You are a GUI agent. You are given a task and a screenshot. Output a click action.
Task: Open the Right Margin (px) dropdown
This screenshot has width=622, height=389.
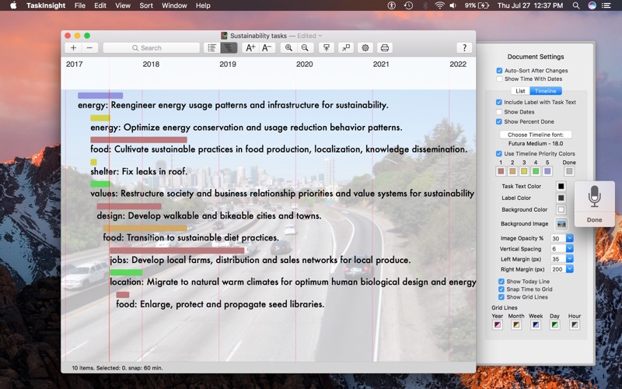[x=569, y=269]
